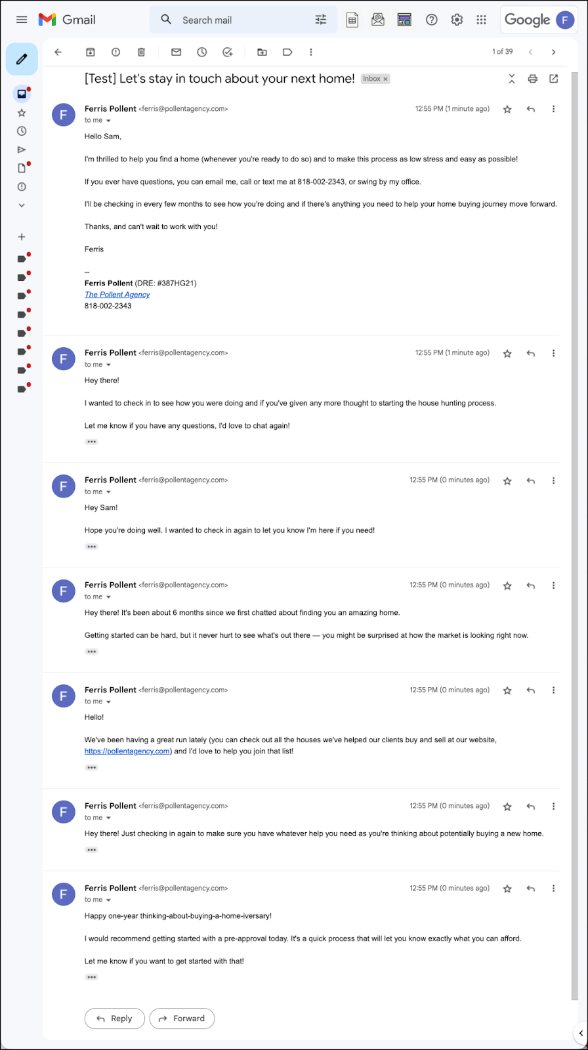588x1050 pixels.
Task: Add conversation to tasks
Action: (228, 52)
